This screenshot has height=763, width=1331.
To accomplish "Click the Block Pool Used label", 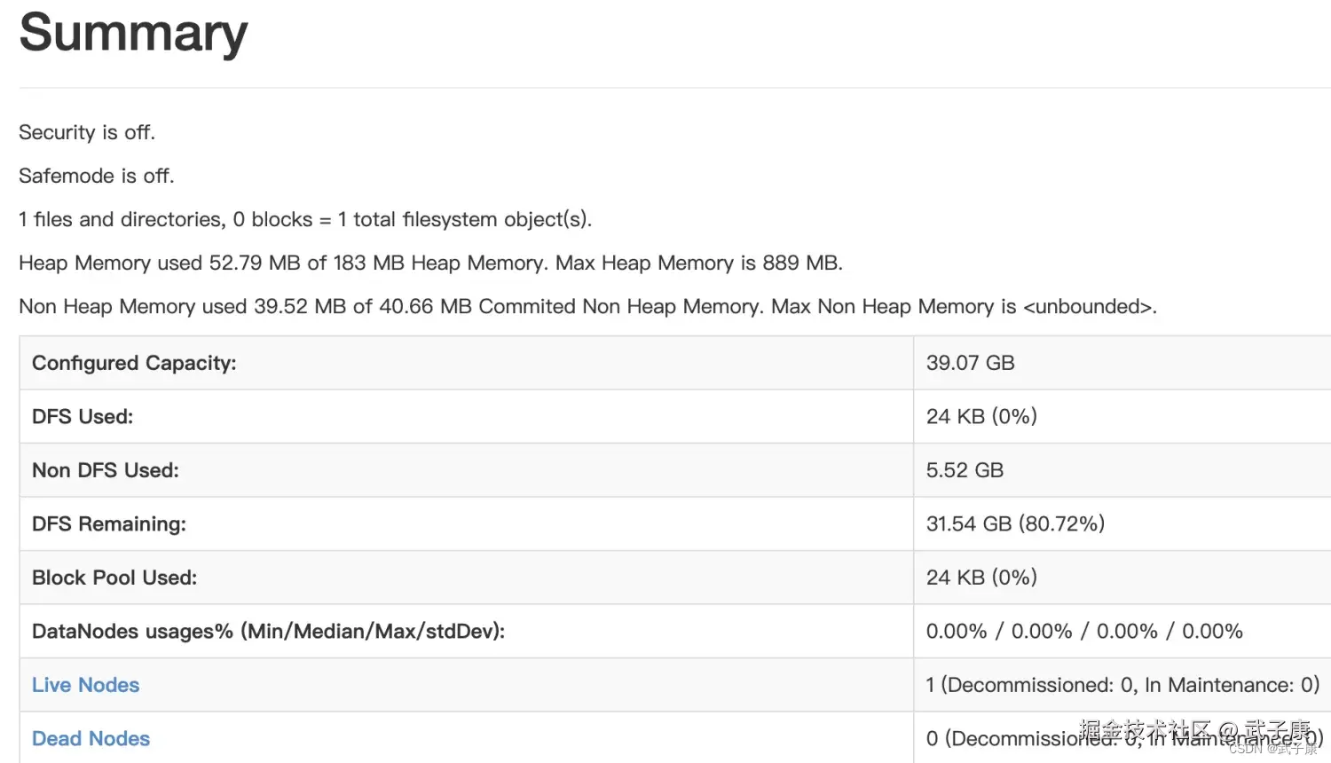I will (x=114, y=578).
